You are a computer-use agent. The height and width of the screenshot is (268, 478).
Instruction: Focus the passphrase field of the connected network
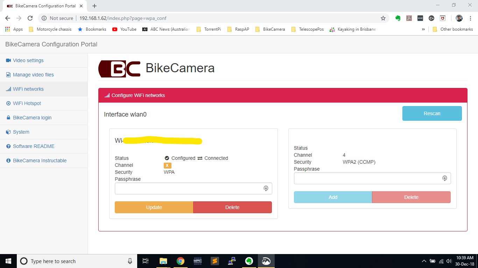193,188
